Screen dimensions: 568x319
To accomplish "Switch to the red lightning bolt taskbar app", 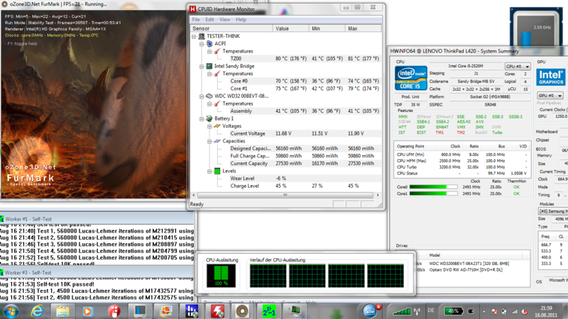I will [x=217, y=310].
